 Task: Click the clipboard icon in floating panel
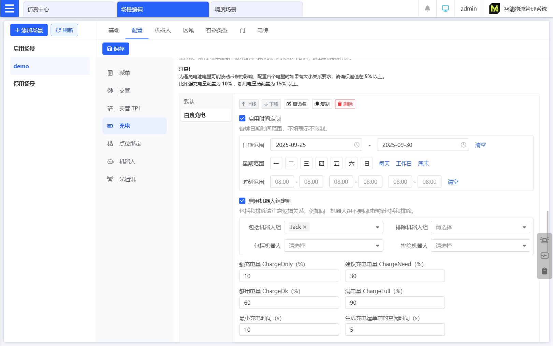pos(544,271)
